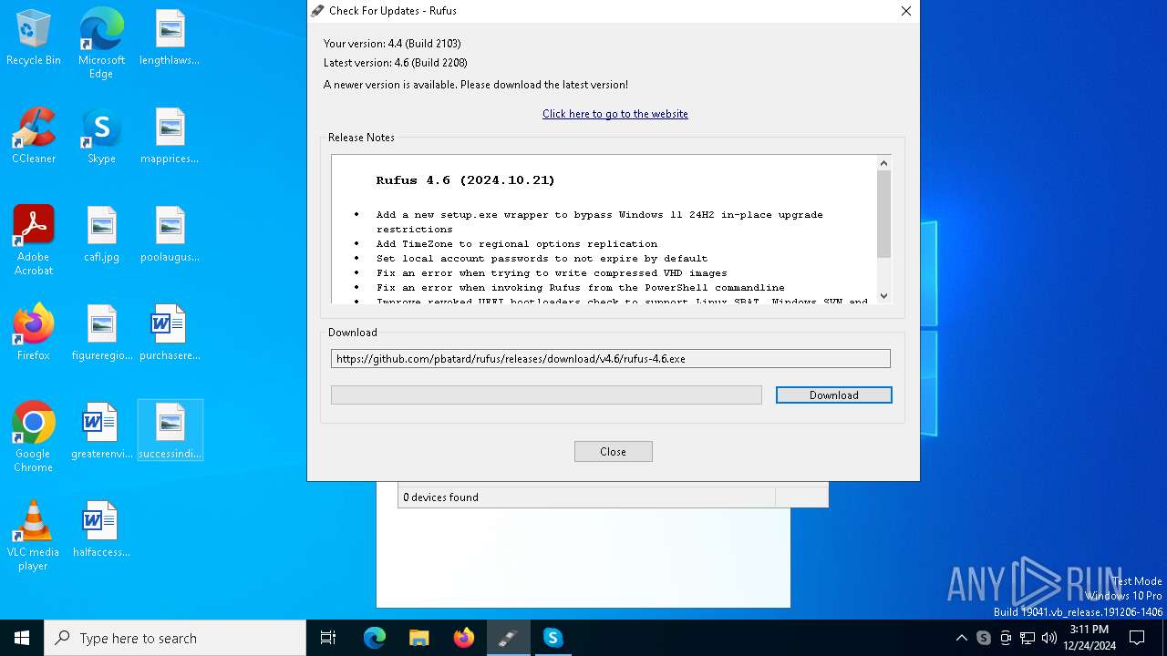Open Google Chrome desktop shortcut
Viewport: 1167px width, 656px height.
(34, 437)
